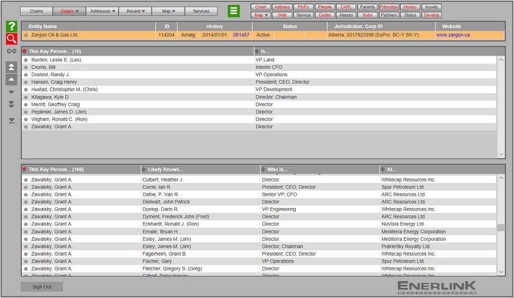The height and width of the screenshot is (298, 514).
Task: Open the left toolbar Map dropdown
Action: pos(169,11)
